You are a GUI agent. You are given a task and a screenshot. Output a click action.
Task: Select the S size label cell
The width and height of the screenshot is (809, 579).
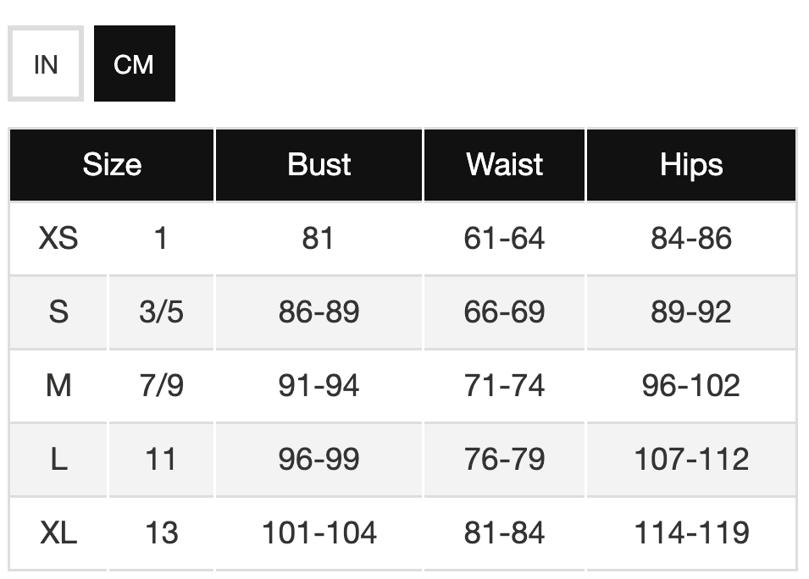click(58, 312)
